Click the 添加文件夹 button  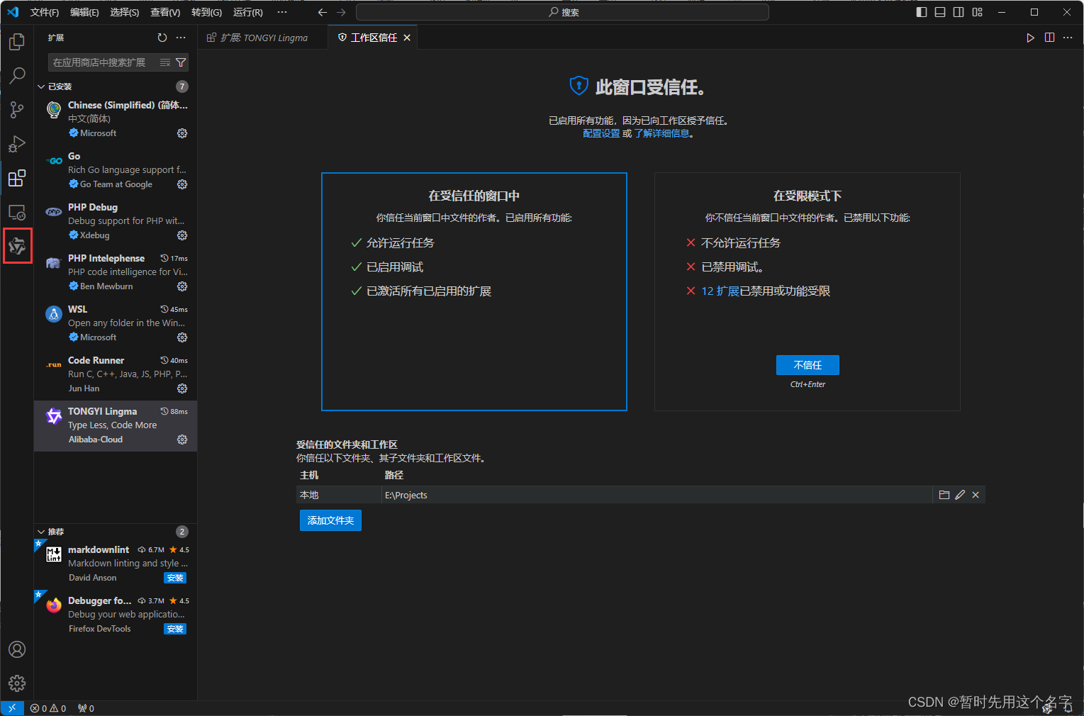pyautogui.click(x=330, y=520)
